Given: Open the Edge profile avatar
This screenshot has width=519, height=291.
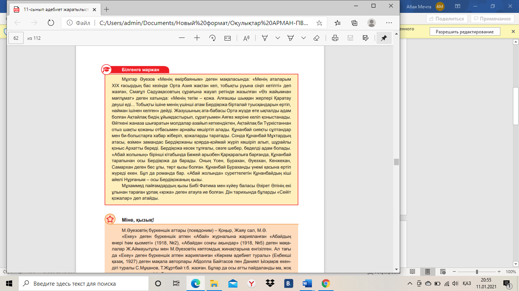Looking at the screenshot, I should [x=372, y=23].
